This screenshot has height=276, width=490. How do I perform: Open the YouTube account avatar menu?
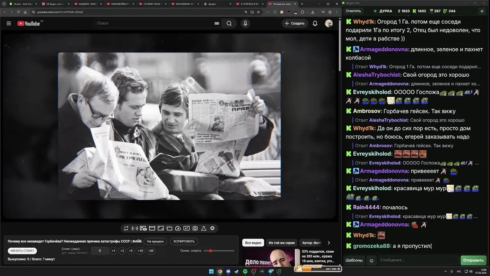pyautogui.click(x=329, y=23)
